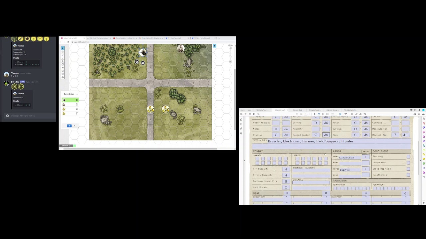Open Sebedius bot profile name

click(x=15, y=82)
